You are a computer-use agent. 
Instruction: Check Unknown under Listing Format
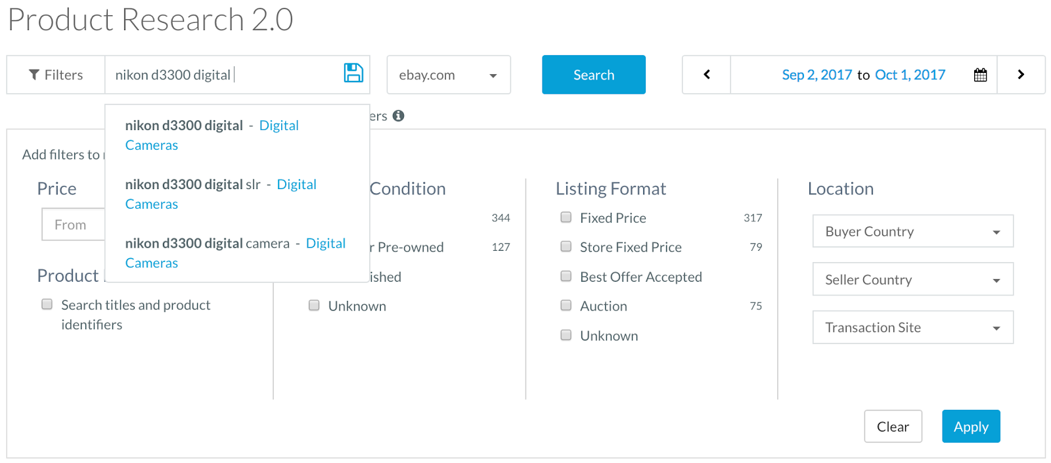coord(566,335)
